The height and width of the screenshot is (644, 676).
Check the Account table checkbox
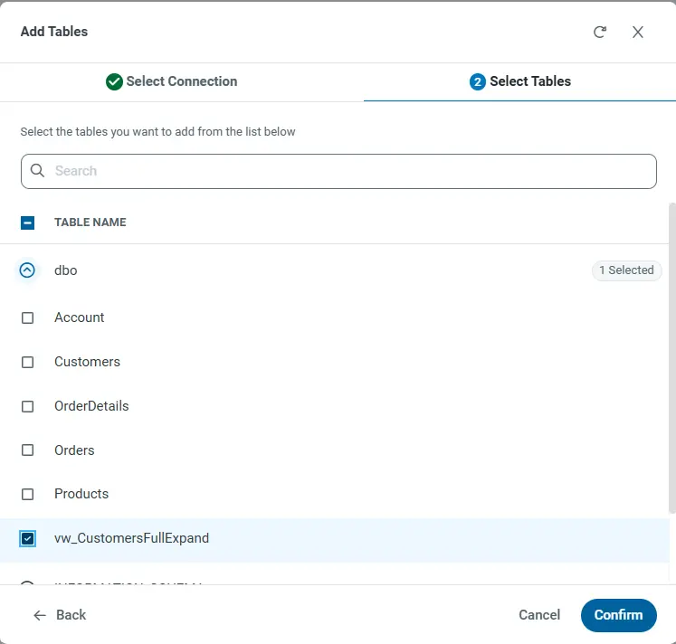tap(27, 317)
